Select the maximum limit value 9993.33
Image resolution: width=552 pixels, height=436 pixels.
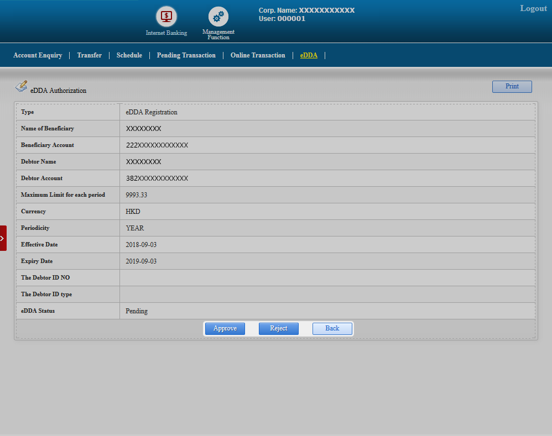coord(137,195)
